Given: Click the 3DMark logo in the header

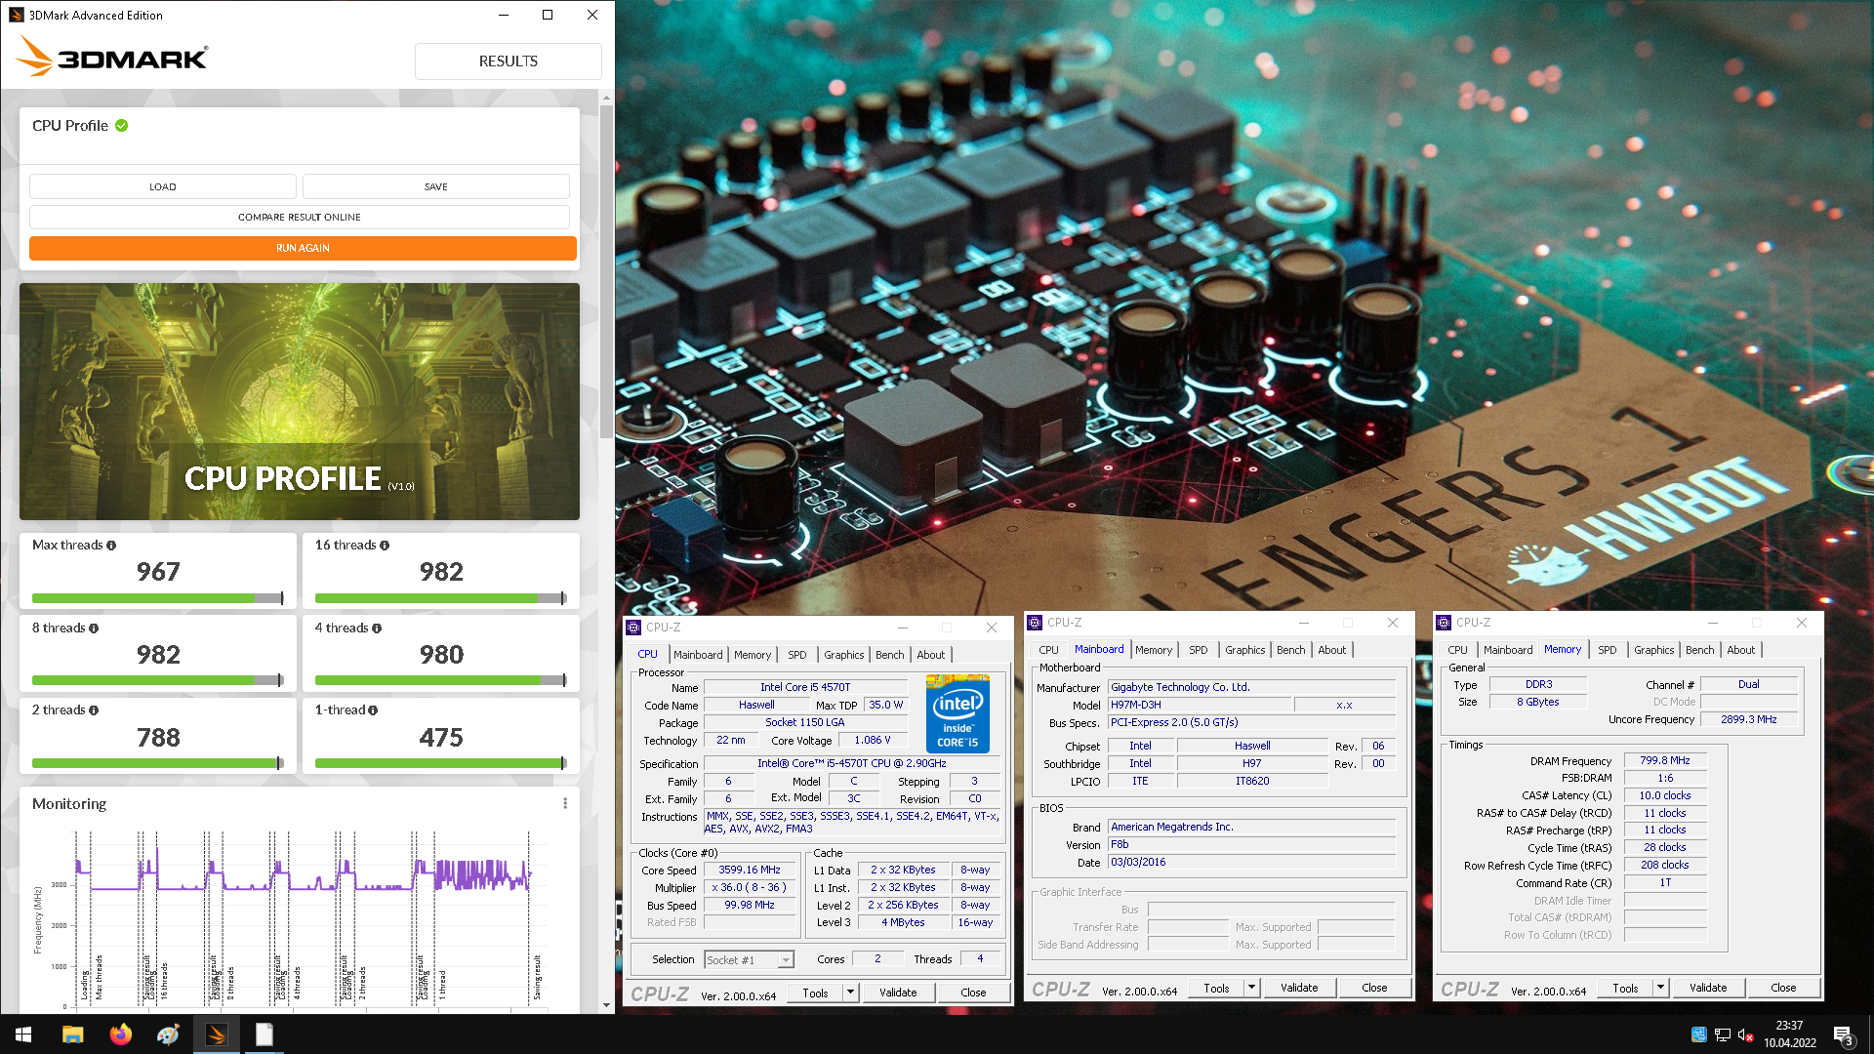Looking at the screenshot, I should coord(111,57).
